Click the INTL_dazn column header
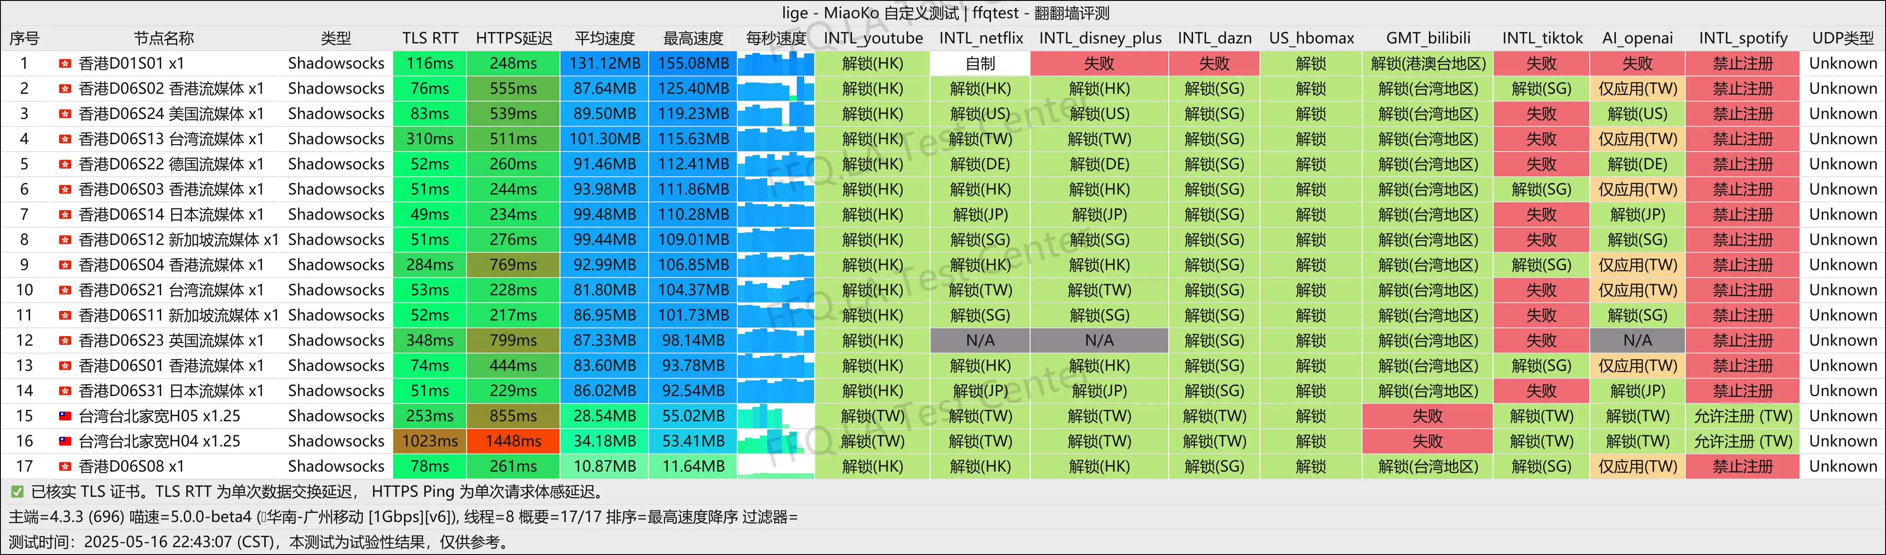The image size is (1886, 555). [x=1215, y=38]
